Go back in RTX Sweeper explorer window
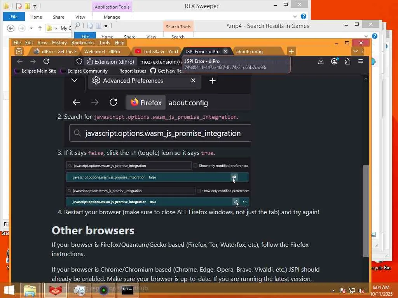Image resolution: width=398 pixels, height=298 pixels. pyautogui.click(x=10, y=28)
